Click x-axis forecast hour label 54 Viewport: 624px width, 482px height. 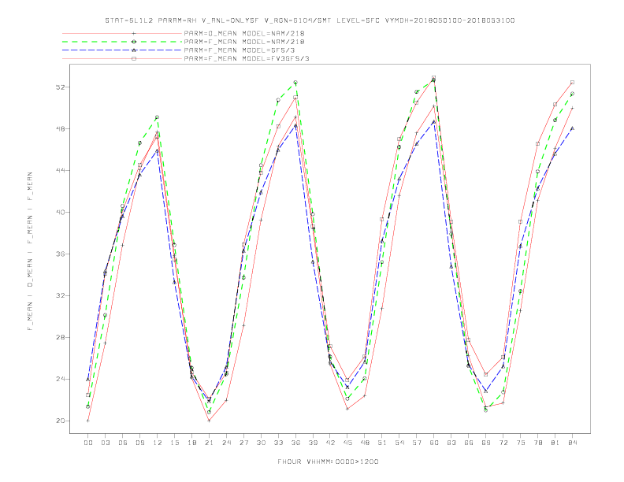click(399, 443)
